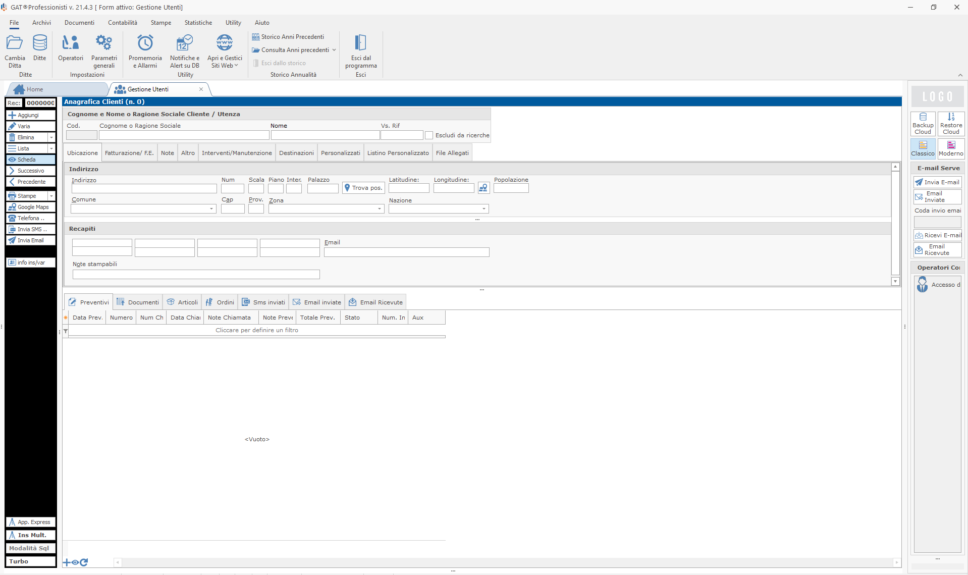The image size is (968, 575).
Task: Open Email Inviate list
Action: [938, 197]
